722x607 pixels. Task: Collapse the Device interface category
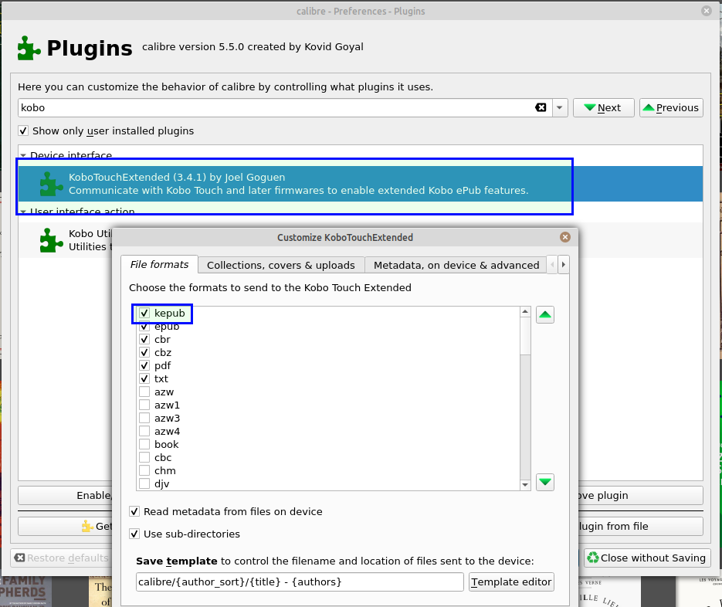point(23,155)
